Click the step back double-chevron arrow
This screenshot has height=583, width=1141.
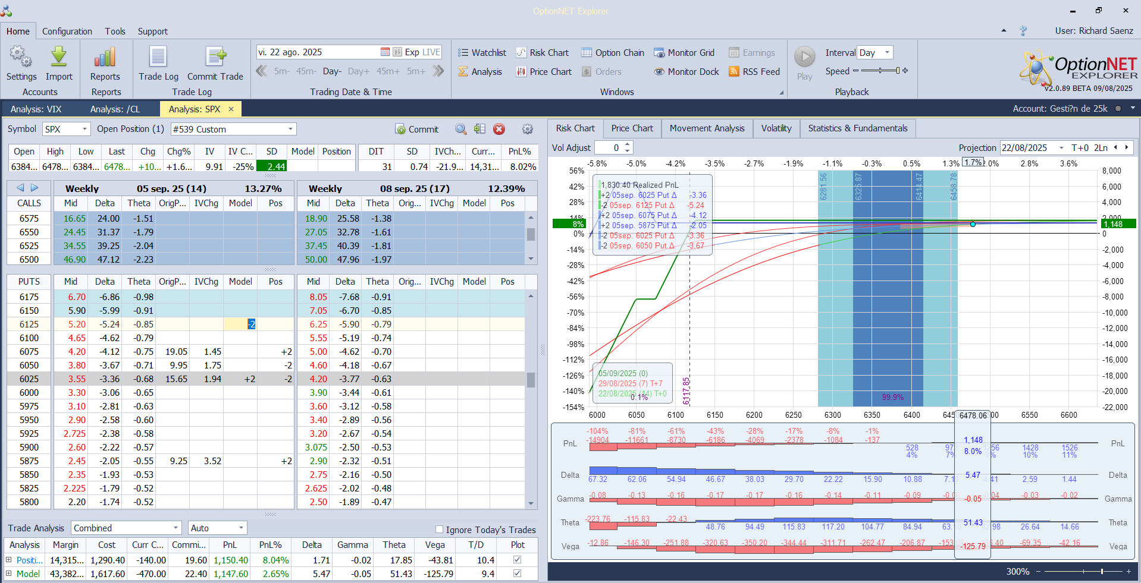(x=261, y=71)
